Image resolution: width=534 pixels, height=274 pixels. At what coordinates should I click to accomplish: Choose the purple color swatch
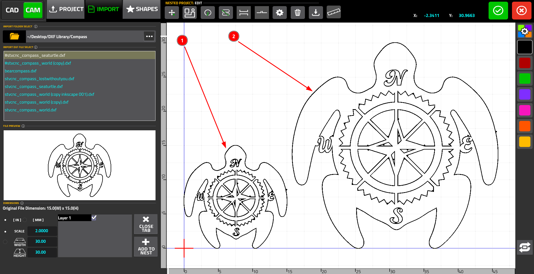tap(525, 94)
